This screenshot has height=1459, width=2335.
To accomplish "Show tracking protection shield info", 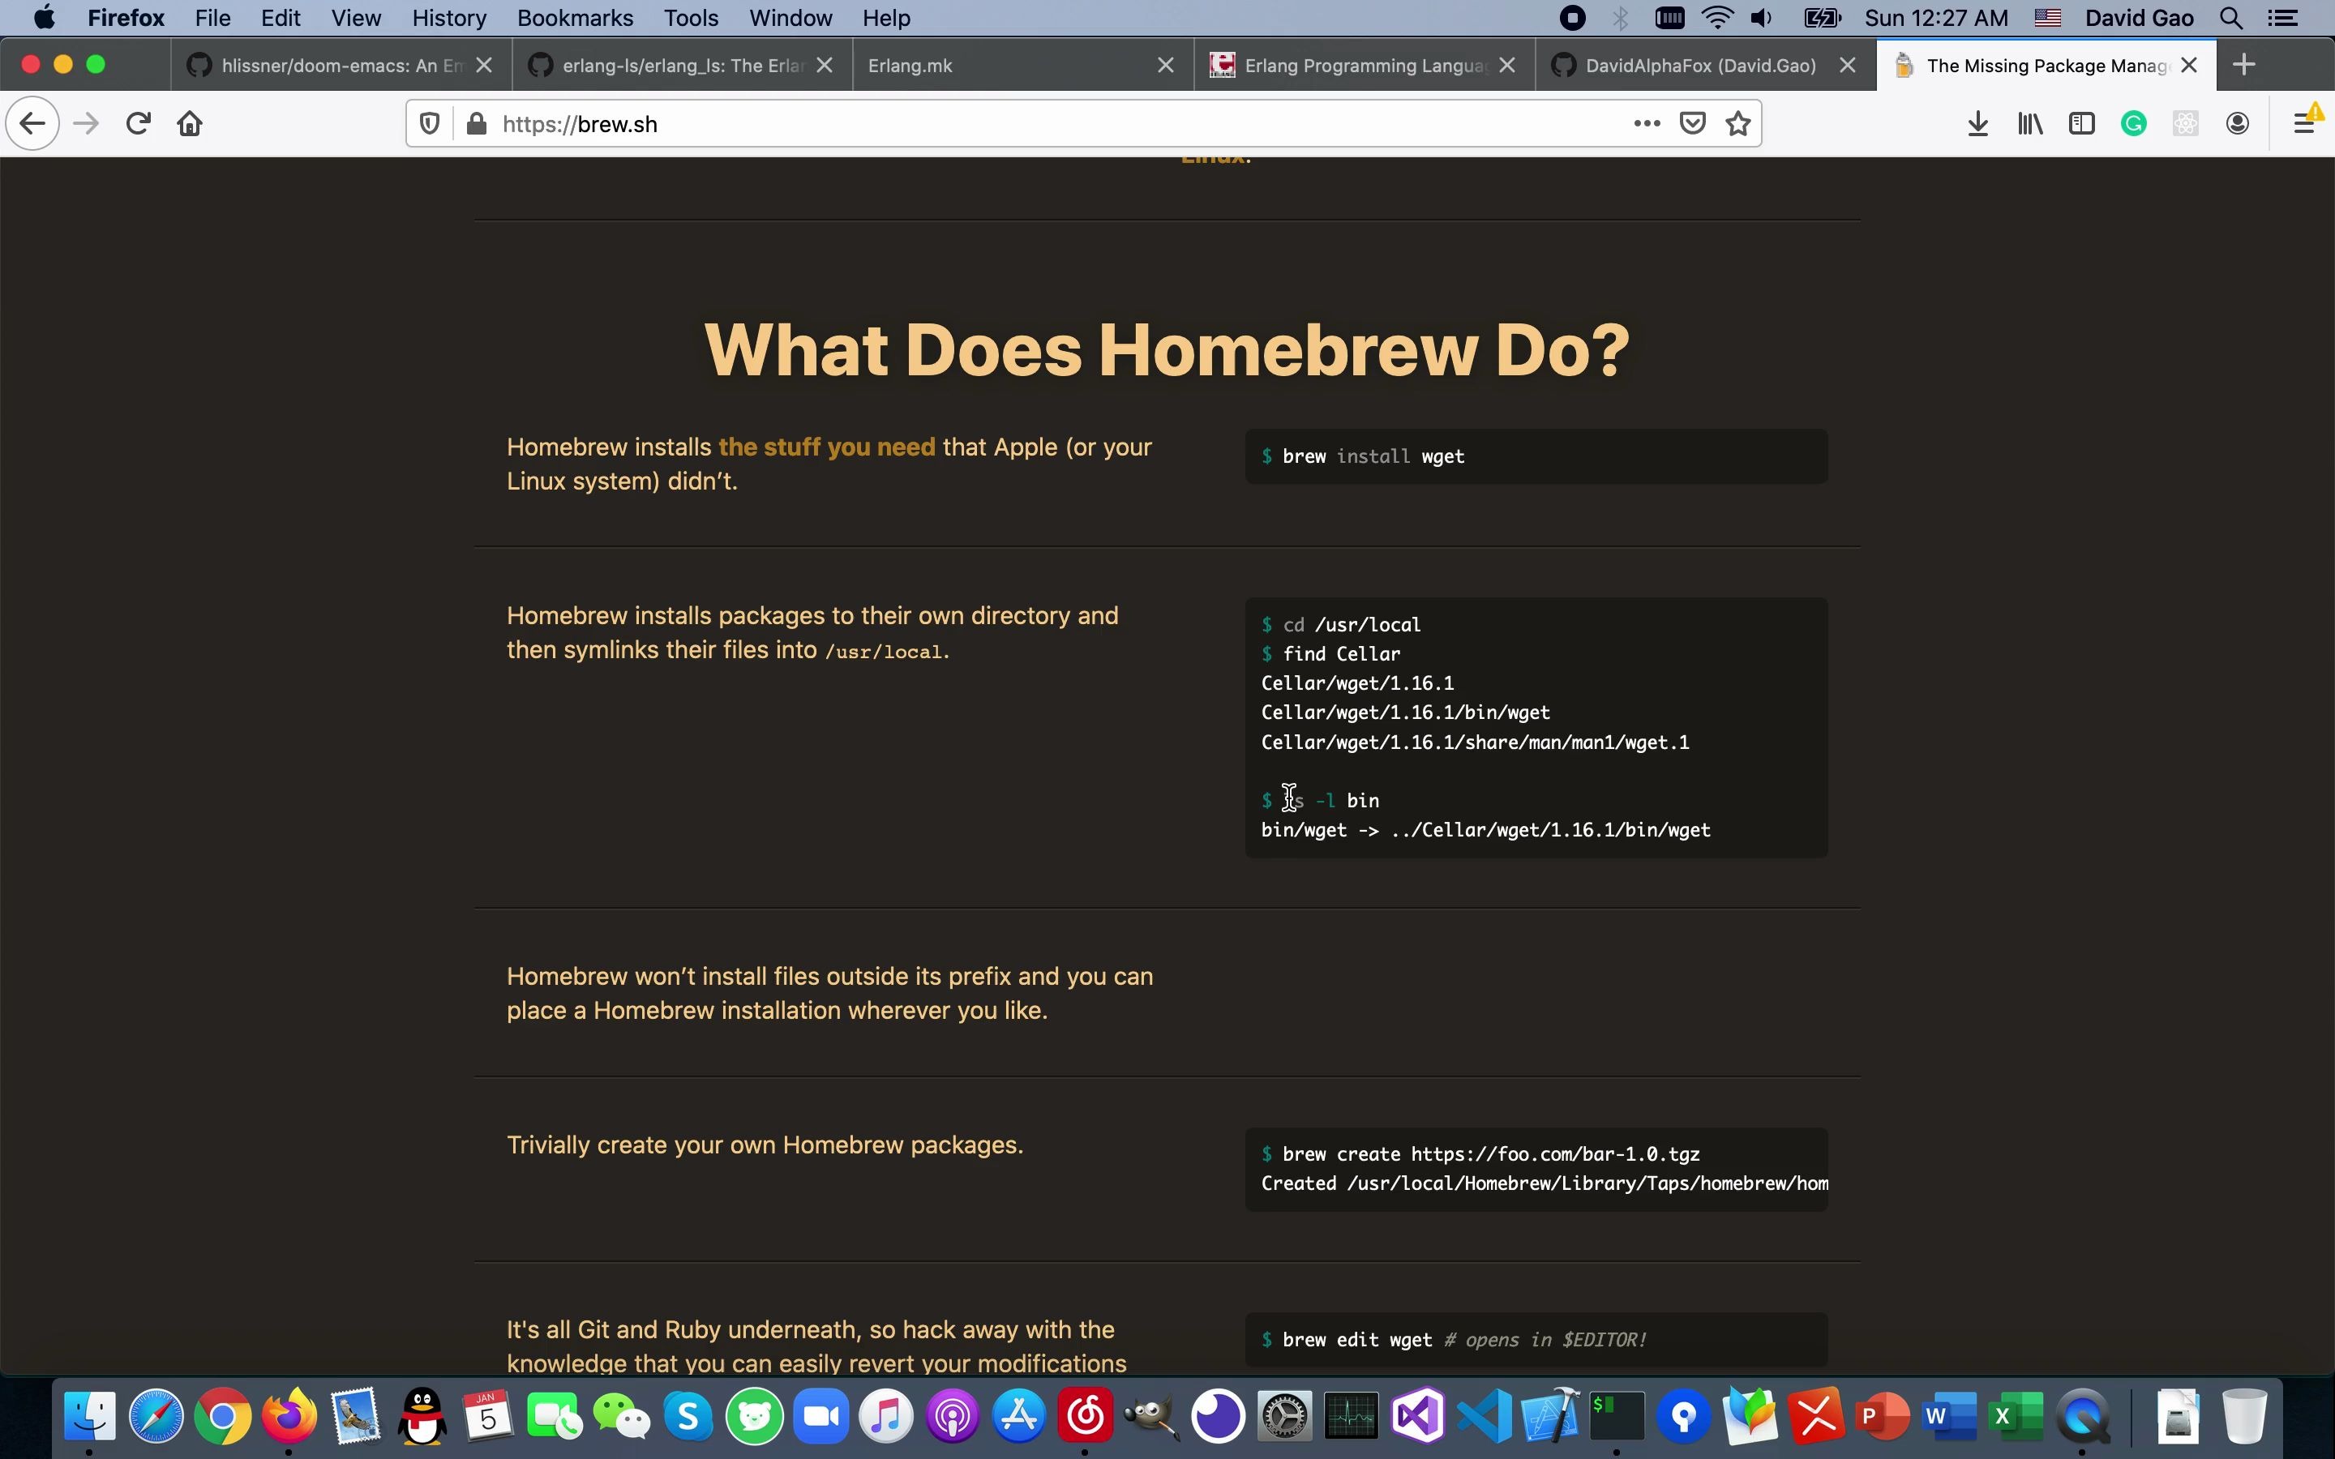I will [430, 123].
